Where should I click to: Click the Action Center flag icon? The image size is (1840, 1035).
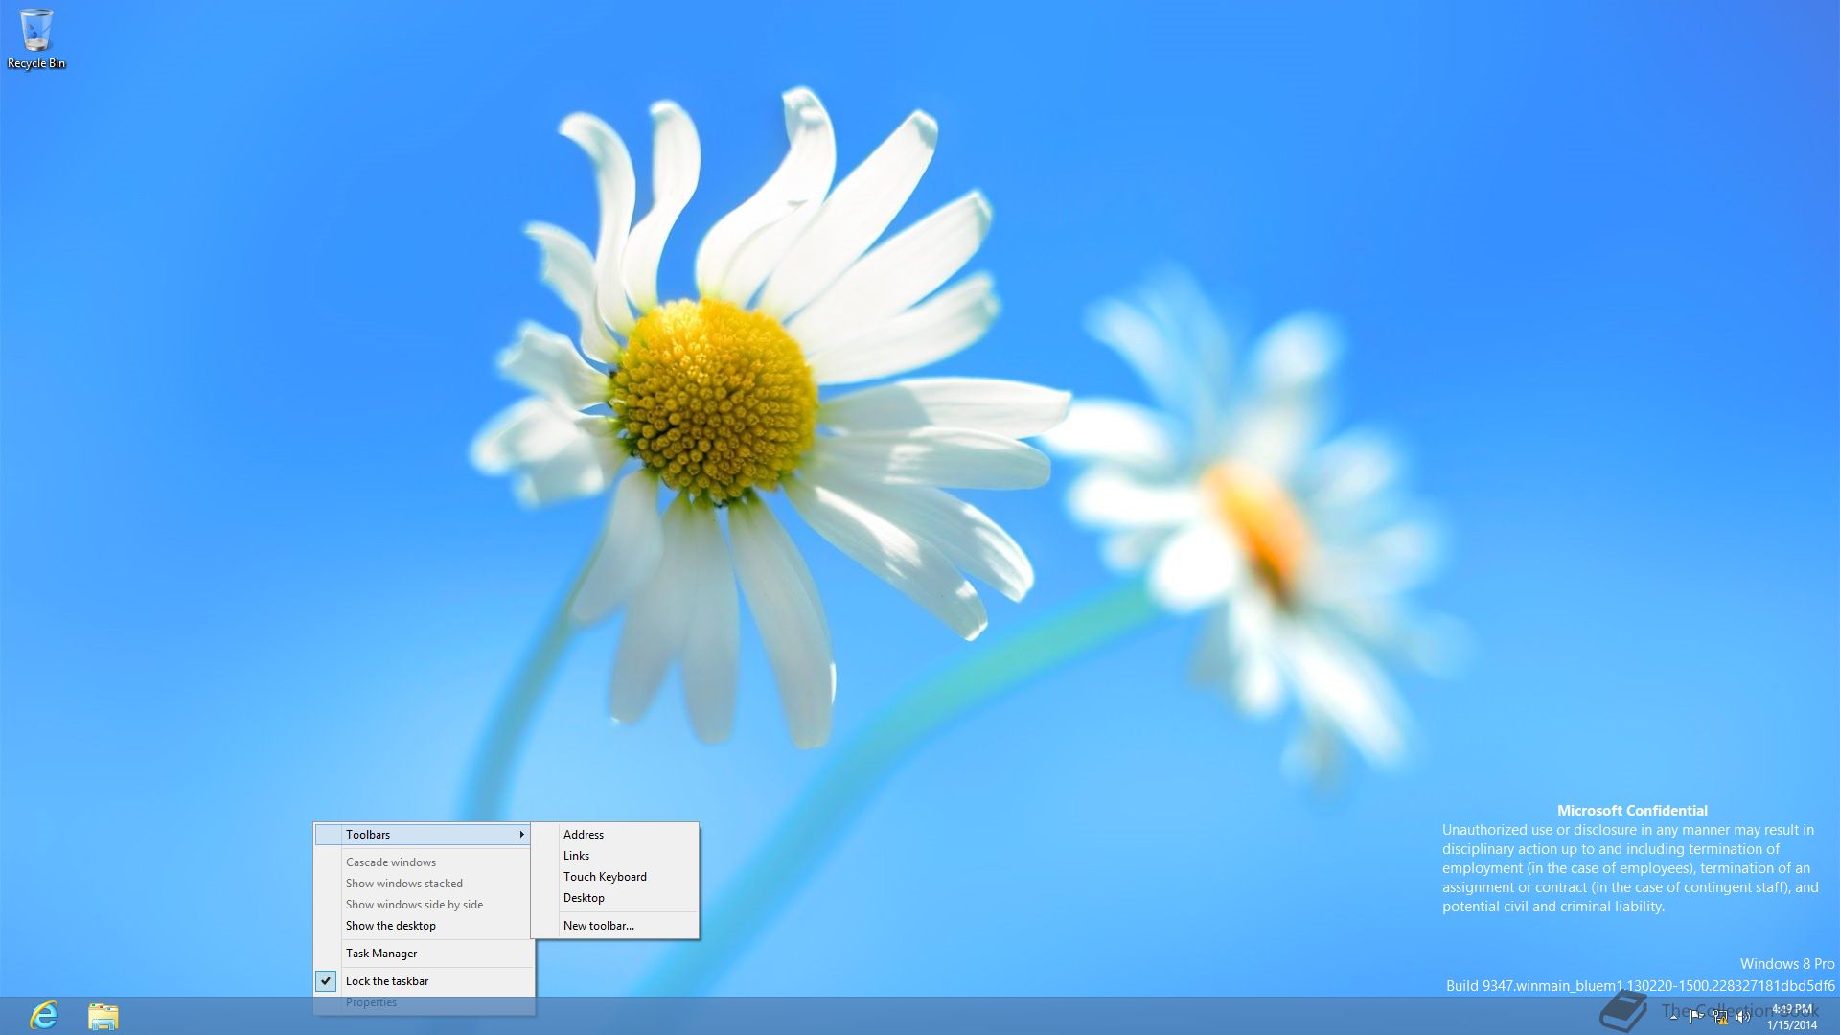tap(1696, 1016)
